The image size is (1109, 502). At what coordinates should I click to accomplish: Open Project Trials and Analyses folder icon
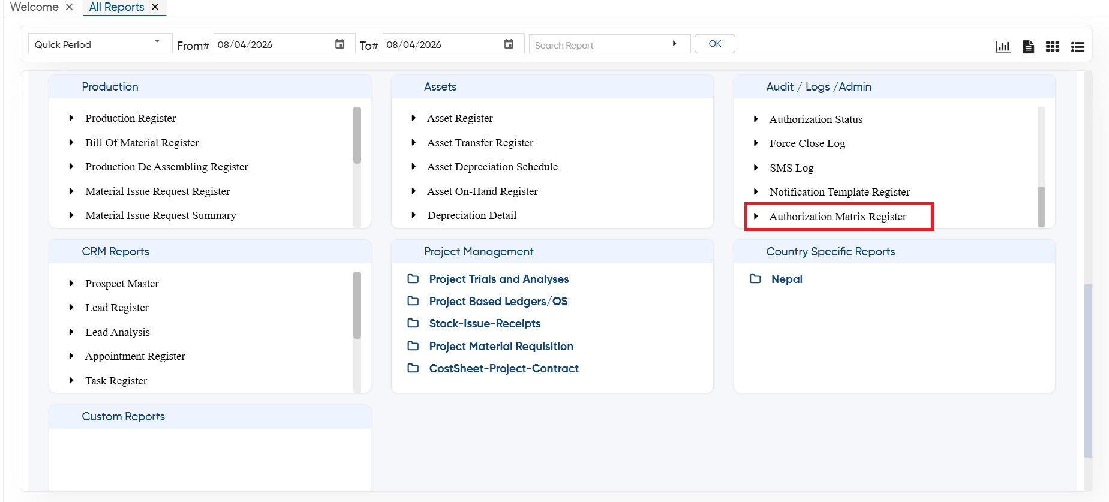(x=413, y=279)
